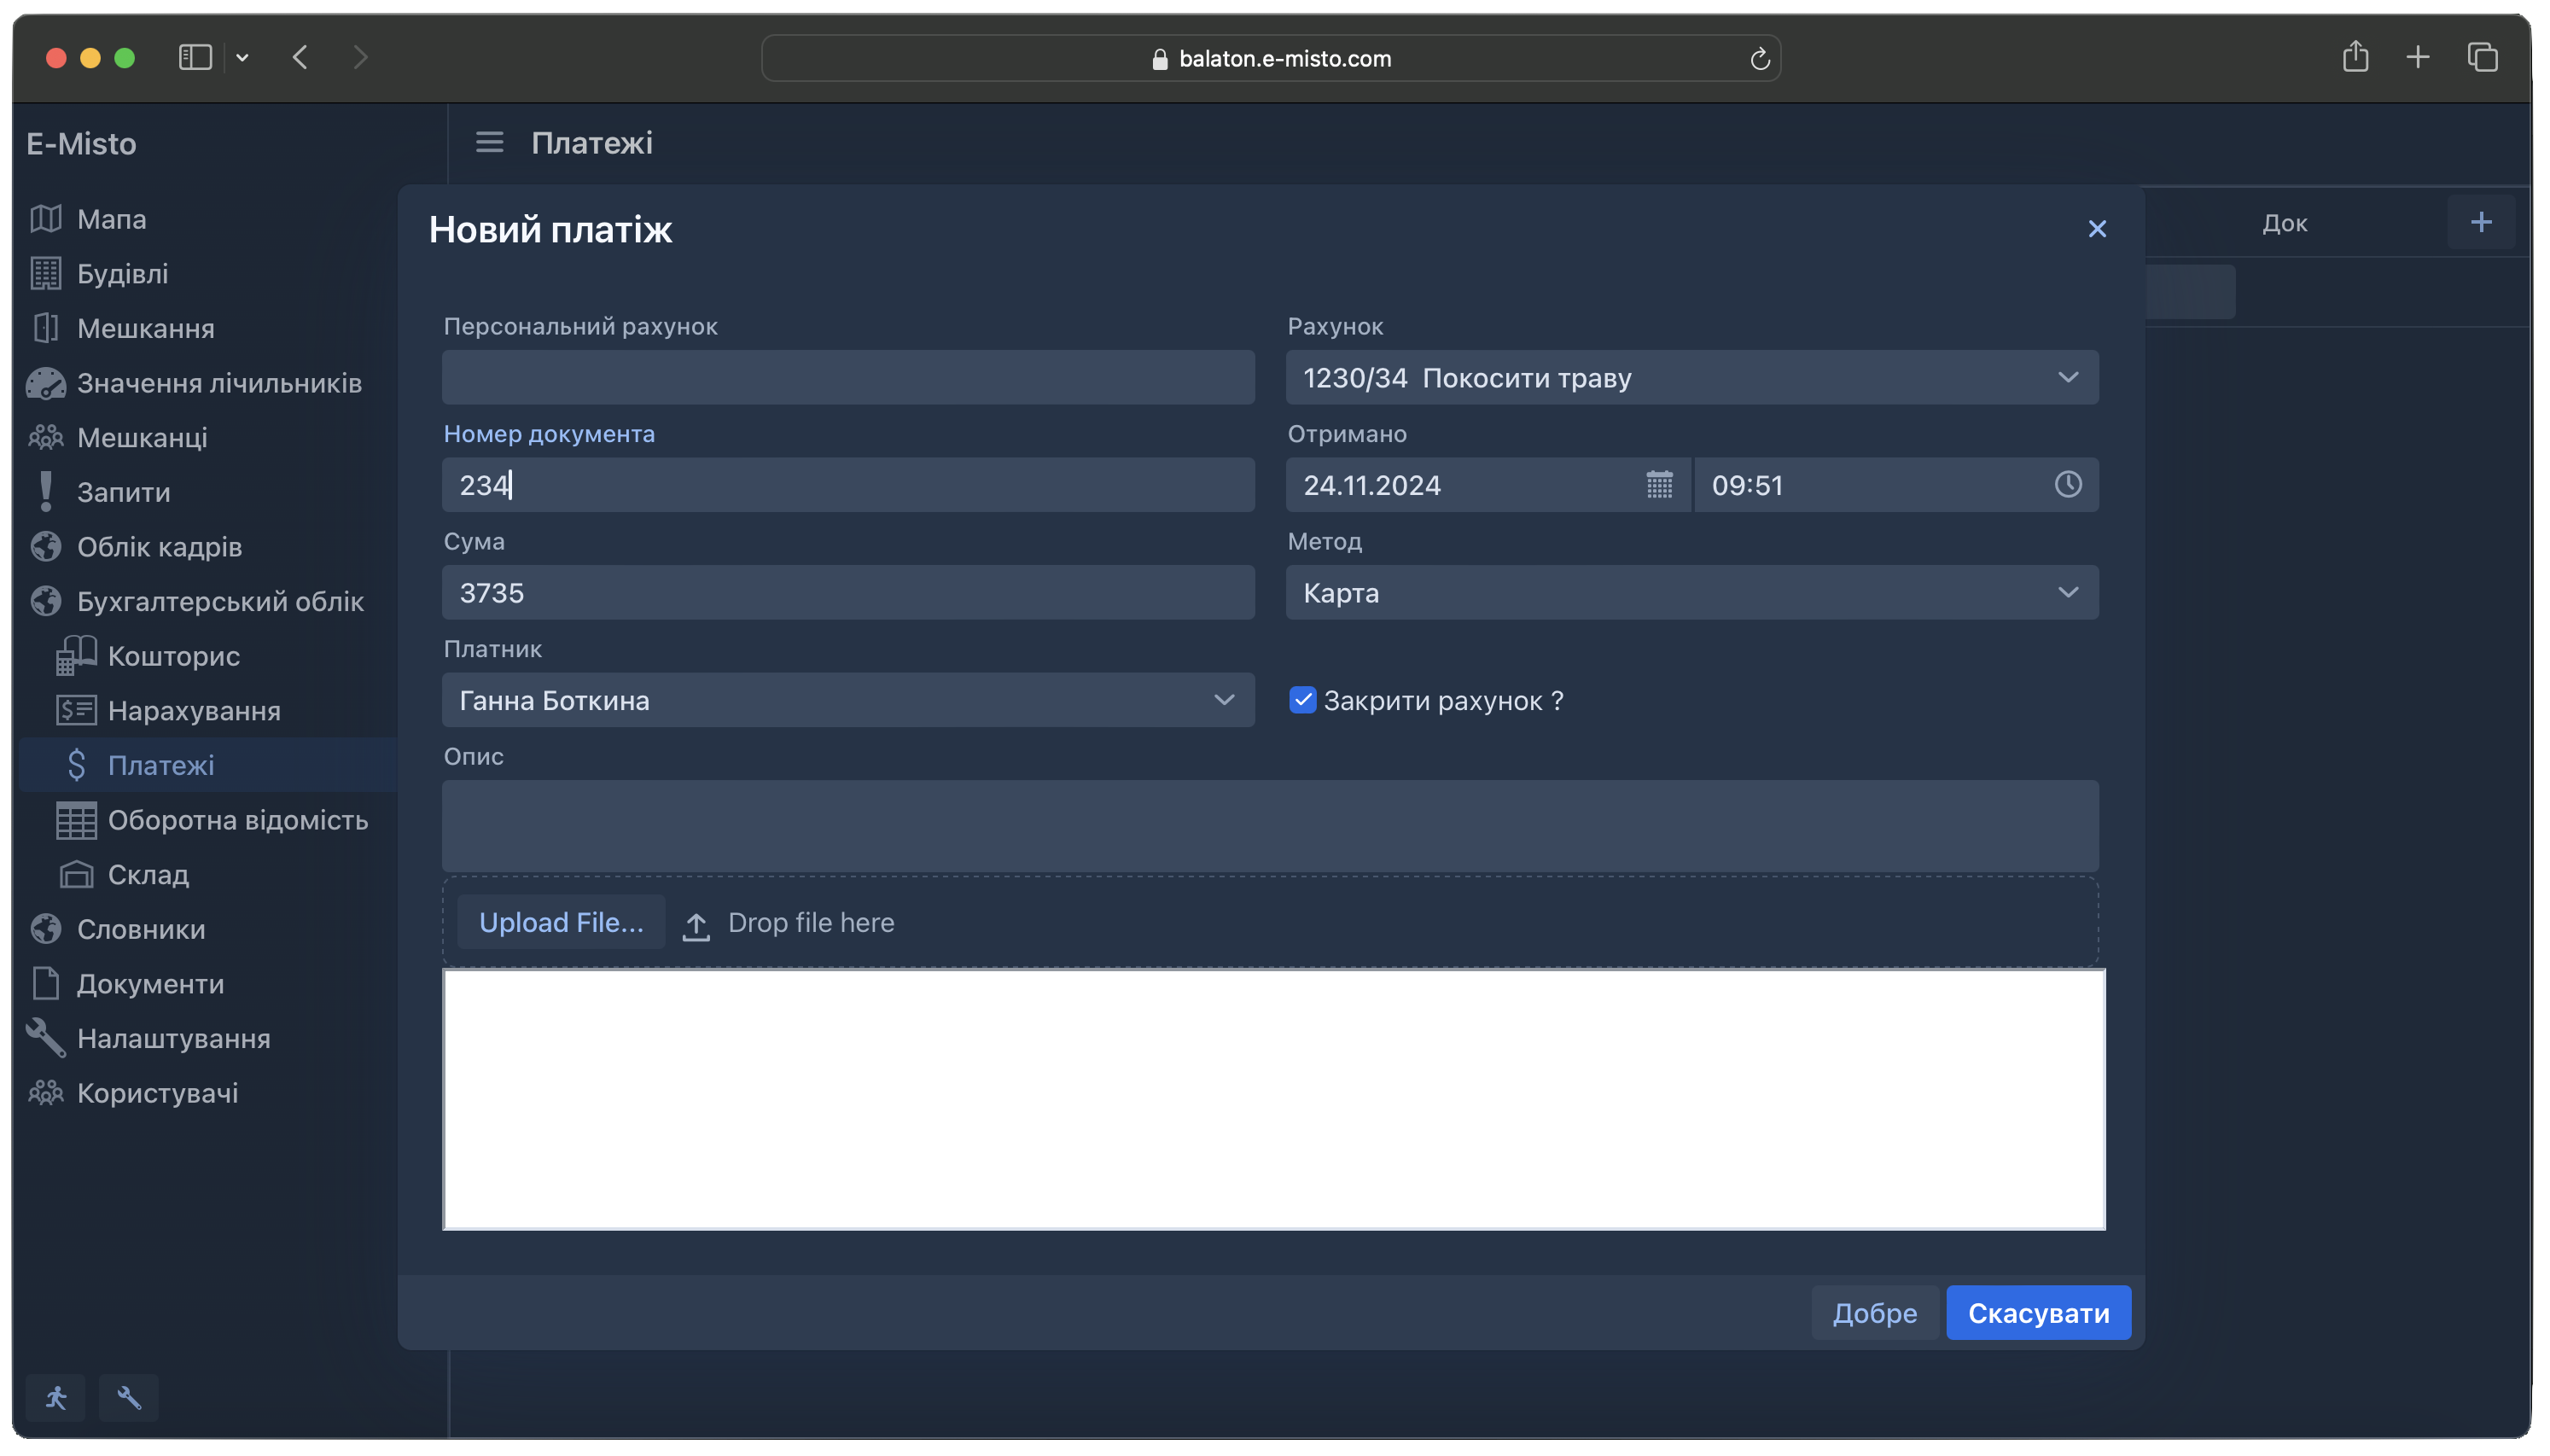Viewport: 2550px width, 1456px height.
Task: Open the calendar picker for Отримано date
Action: point(1659,485)
